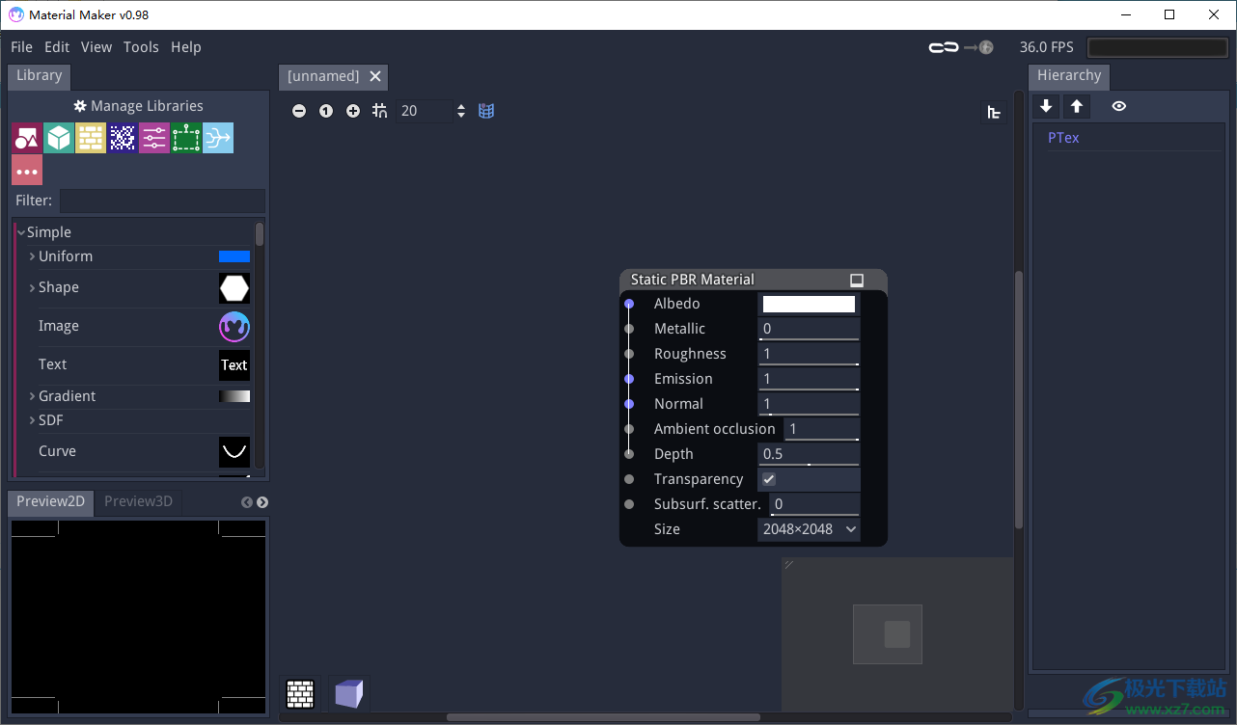The height and width of the screenshot is (725, 1237).
Task: Open the File menu
Action: pos(21,47)
